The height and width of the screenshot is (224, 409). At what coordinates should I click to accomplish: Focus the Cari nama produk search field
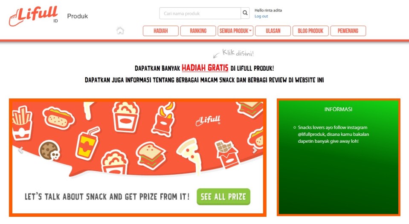click(x=200, y=13)
